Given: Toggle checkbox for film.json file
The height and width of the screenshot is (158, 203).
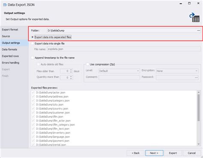Looking at the screenshot, I should click(x=33, y=117).
